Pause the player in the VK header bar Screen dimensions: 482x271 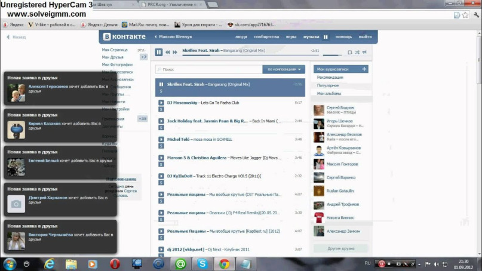tap(326, 37)
